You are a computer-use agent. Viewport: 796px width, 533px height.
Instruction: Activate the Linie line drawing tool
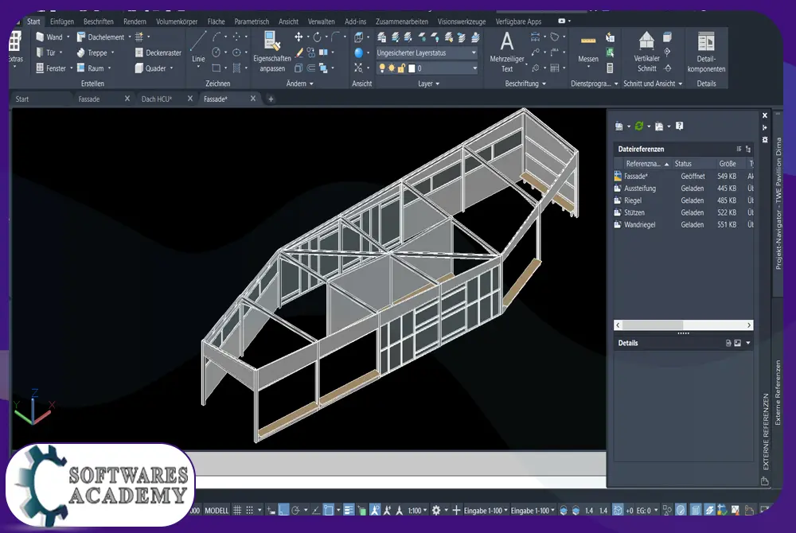click(x=198, y=47)
